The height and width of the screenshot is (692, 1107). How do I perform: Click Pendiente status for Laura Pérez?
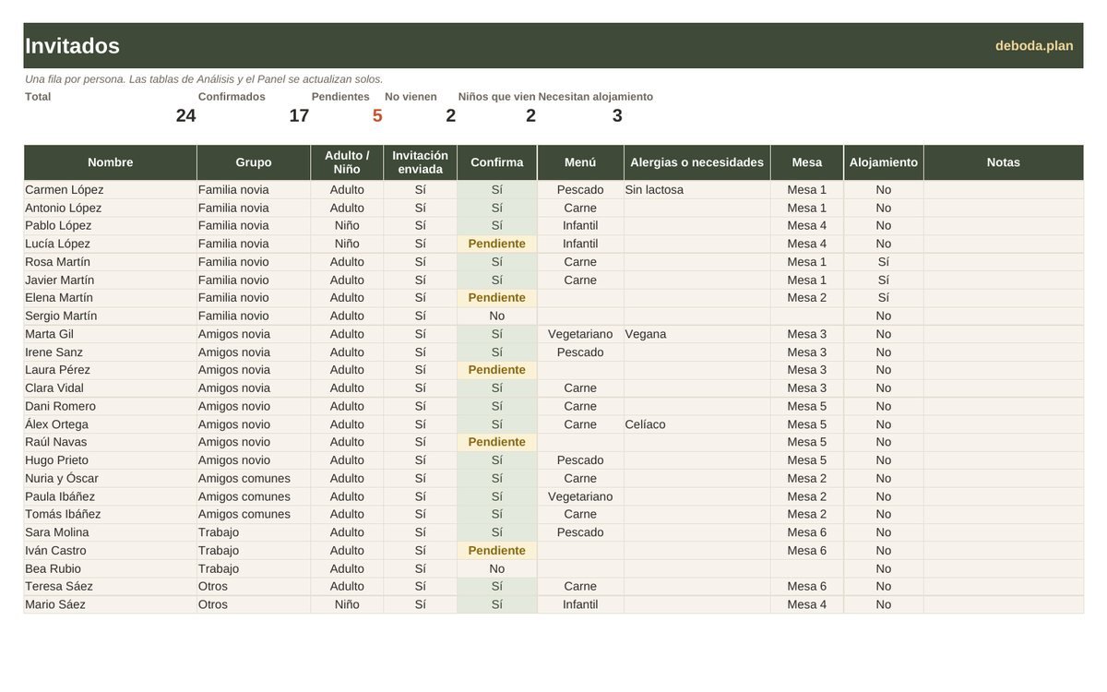(x=497, y=370)
